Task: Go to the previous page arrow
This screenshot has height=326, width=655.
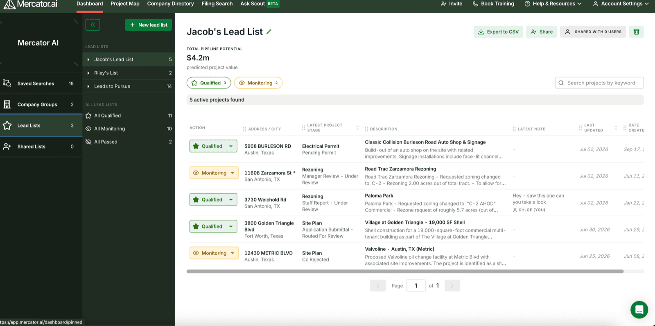Action: pyautogui.click(x=378, y=286)
